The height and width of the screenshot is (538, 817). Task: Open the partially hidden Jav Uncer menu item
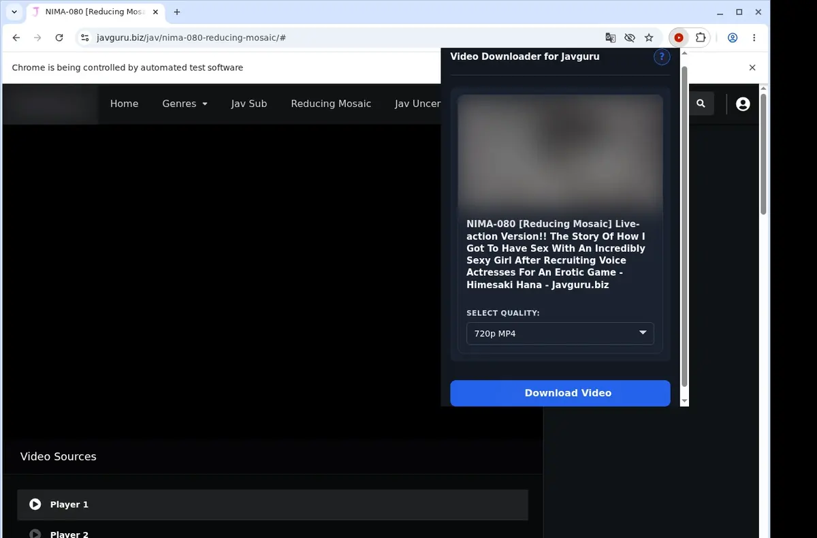tap(417, 104)
